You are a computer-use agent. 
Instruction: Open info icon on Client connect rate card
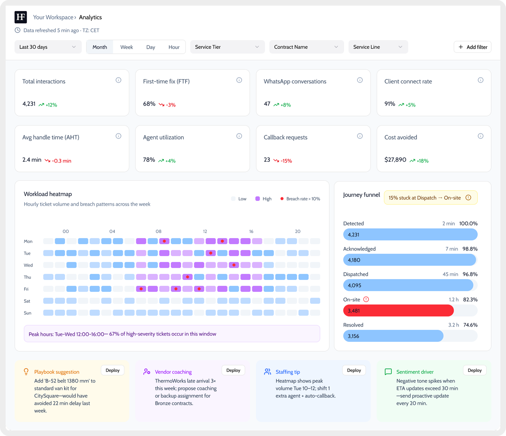point(481,80)
